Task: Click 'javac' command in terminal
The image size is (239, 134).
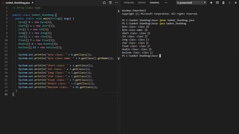Action: click(x=163, y=20)
